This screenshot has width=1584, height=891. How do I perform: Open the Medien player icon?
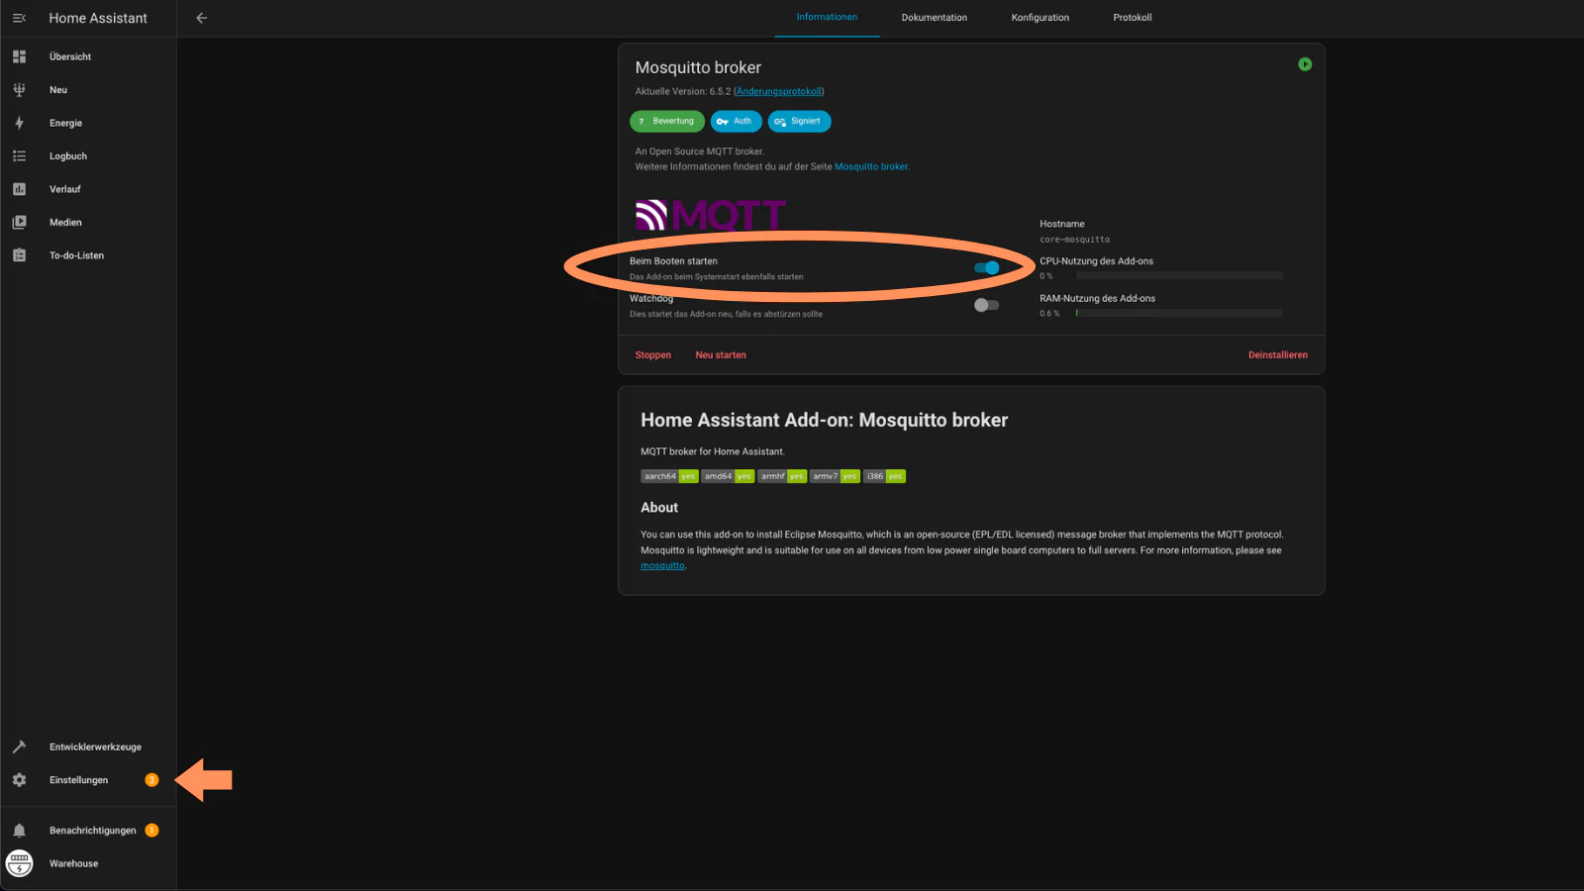pos(19,223)
